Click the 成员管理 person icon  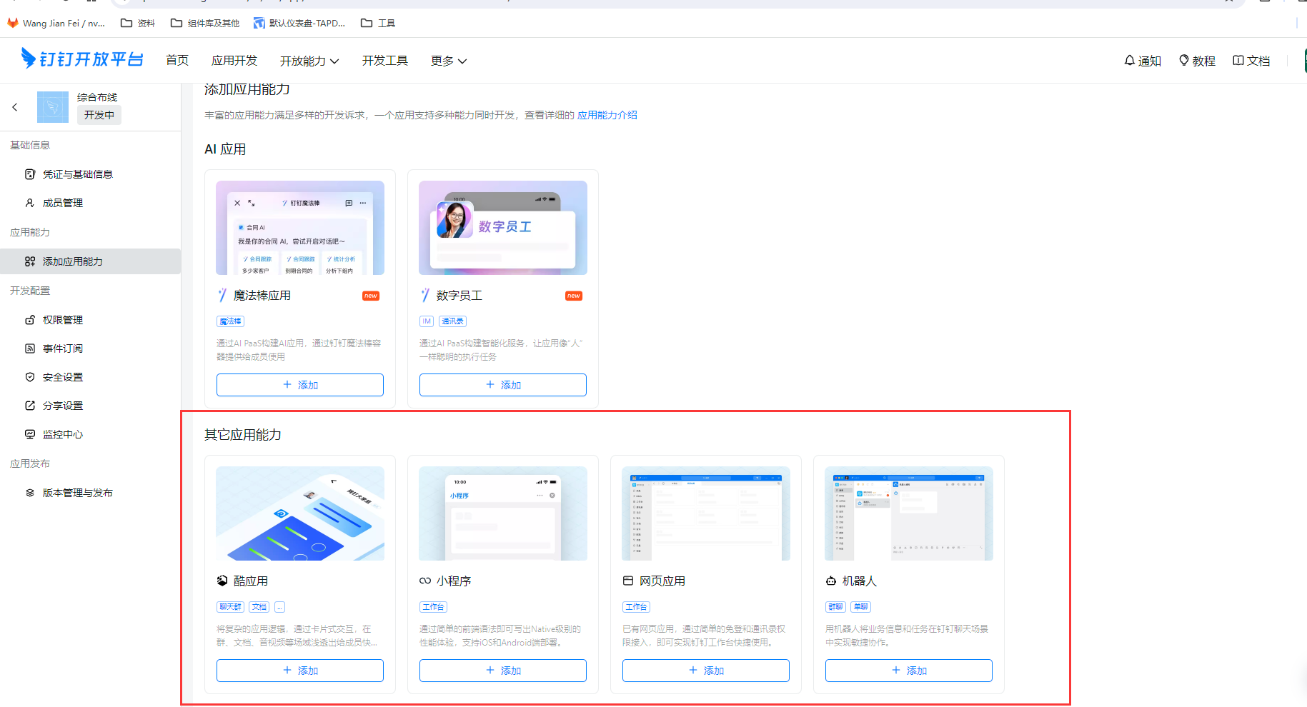(30, 203)
